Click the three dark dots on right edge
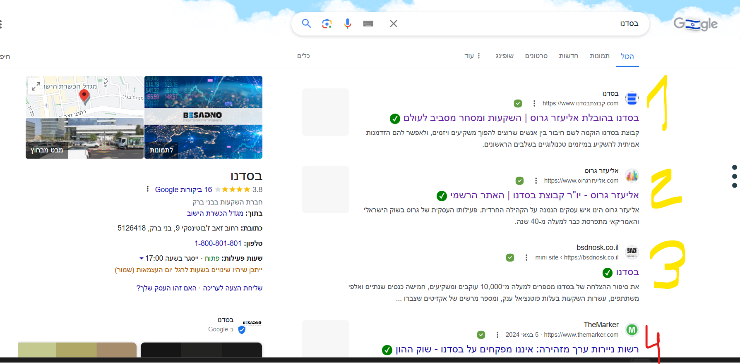Viewport: 740px width, 364px height. pos(735,176)
